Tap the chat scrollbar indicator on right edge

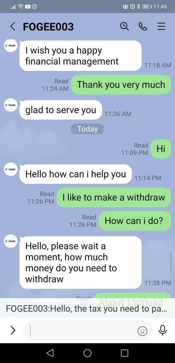171,263
